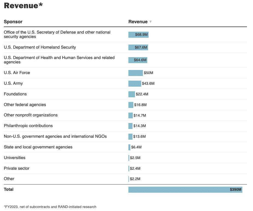Click the Other nonprofit organizations label

[31, 115]
